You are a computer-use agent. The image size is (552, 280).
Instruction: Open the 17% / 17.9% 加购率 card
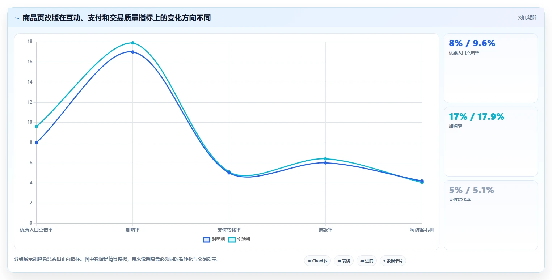490,141
